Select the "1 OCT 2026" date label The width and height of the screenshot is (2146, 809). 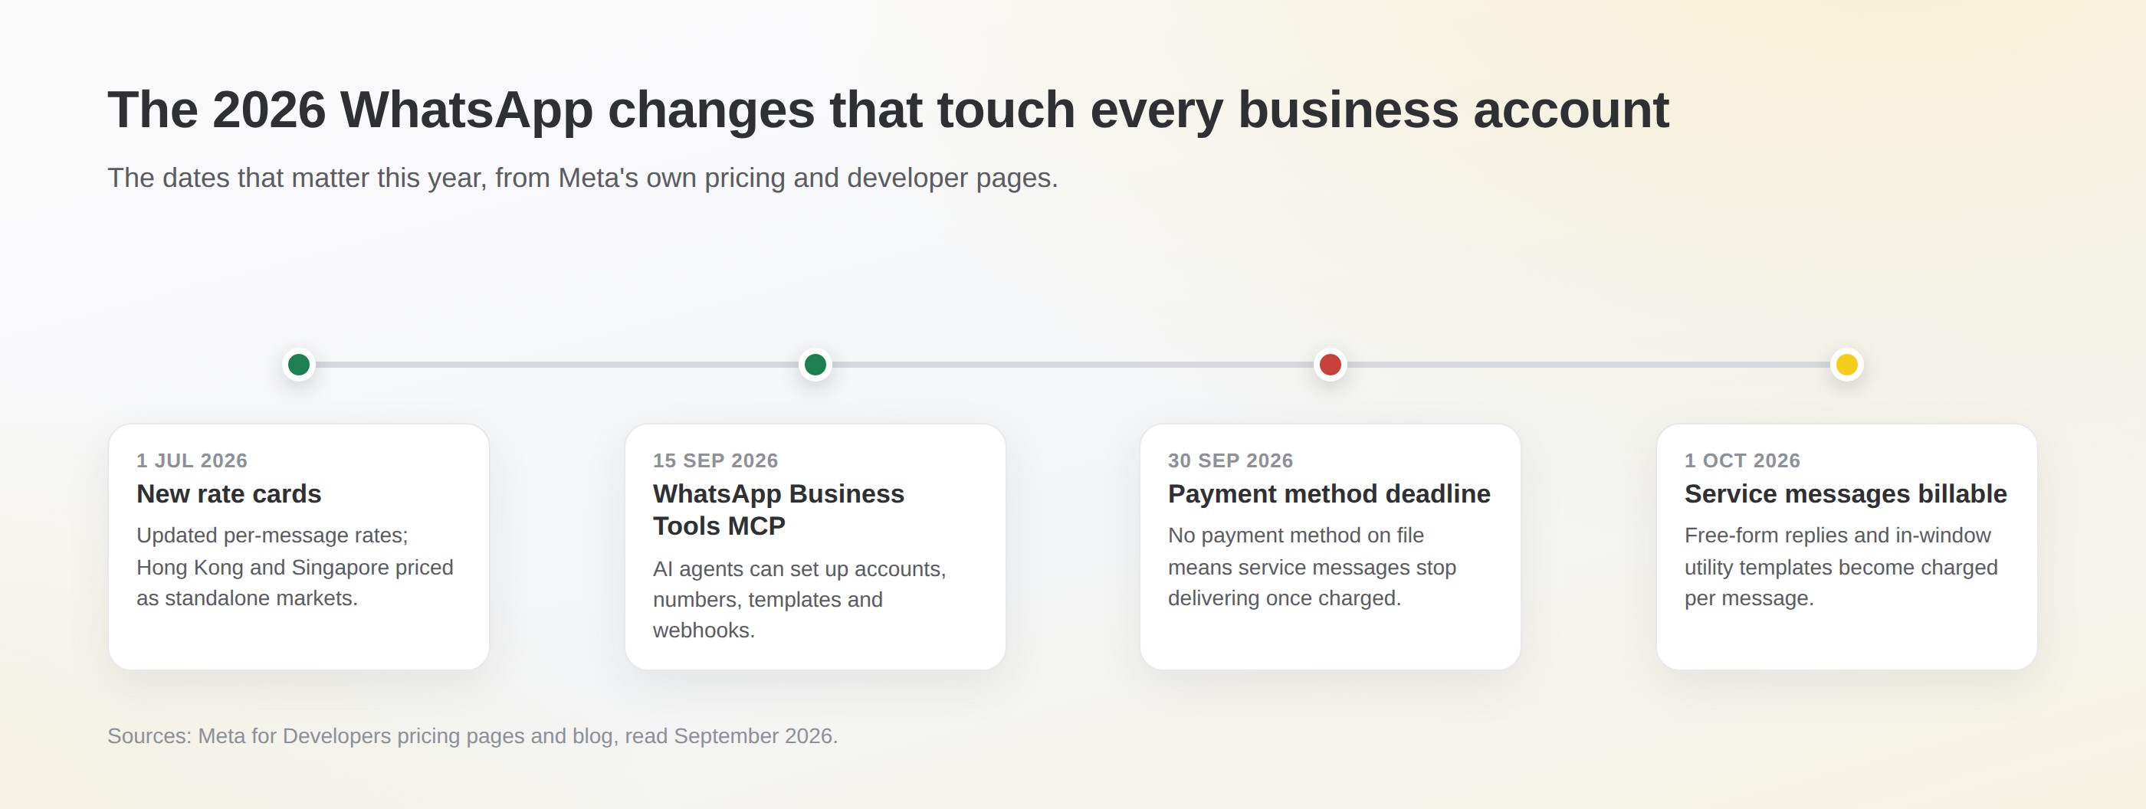[1742, 460]
